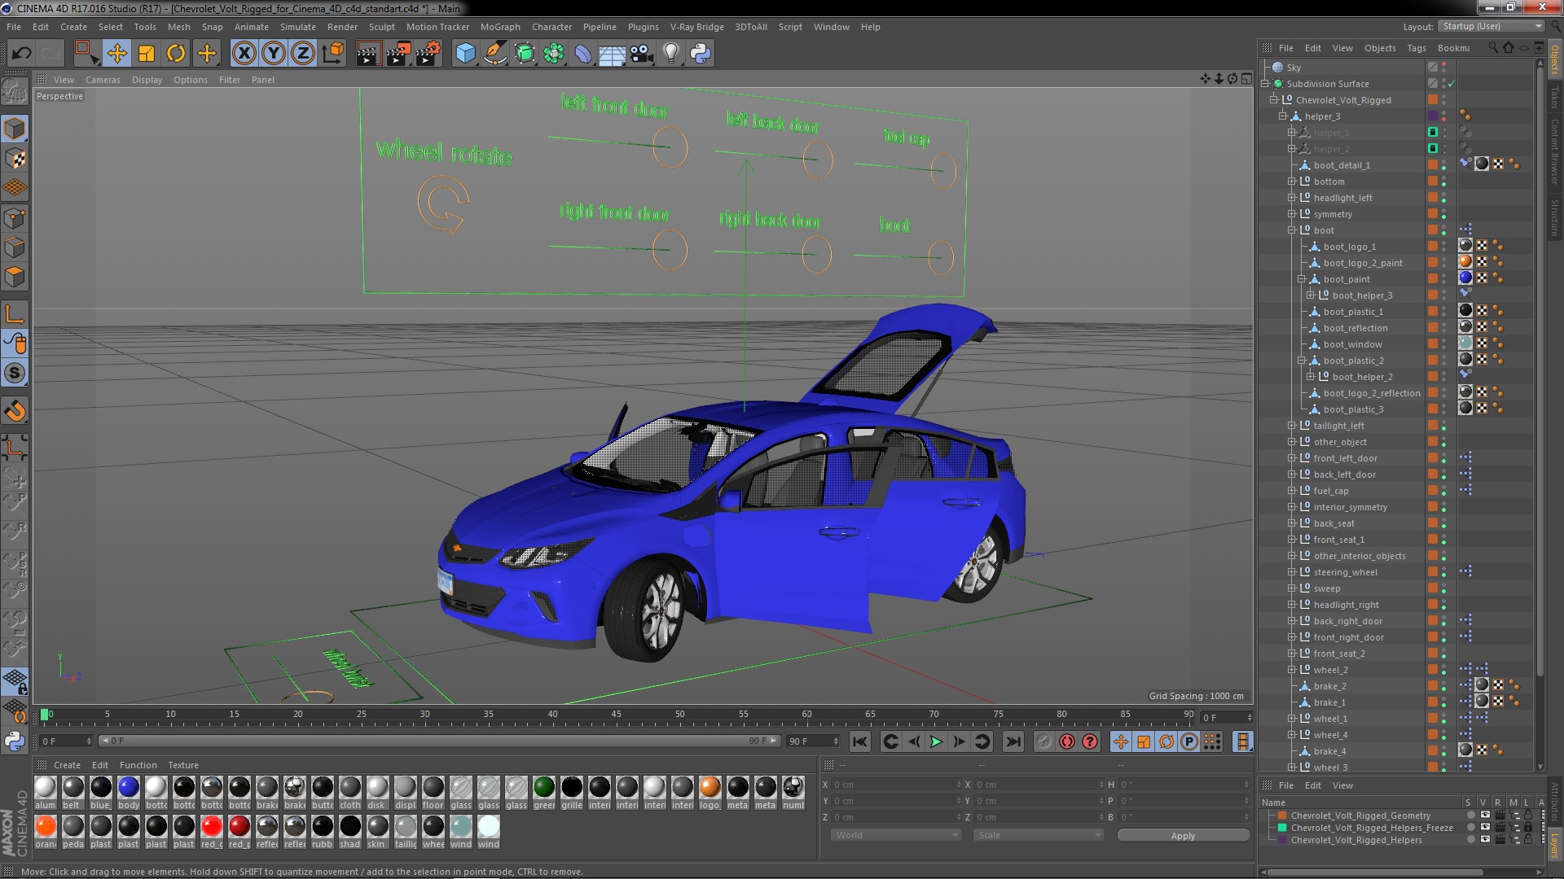Toggle Z axis lock
This screenshot has height=879, width=1564.
click(x=303, y=54)
